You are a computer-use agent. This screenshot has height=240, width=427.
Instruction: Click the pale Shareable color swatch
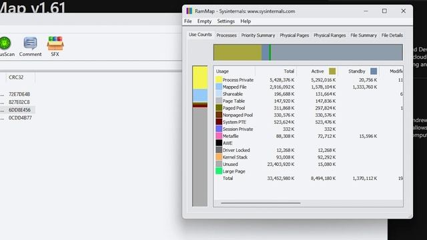pyautogui.click(x=219, y=94)
